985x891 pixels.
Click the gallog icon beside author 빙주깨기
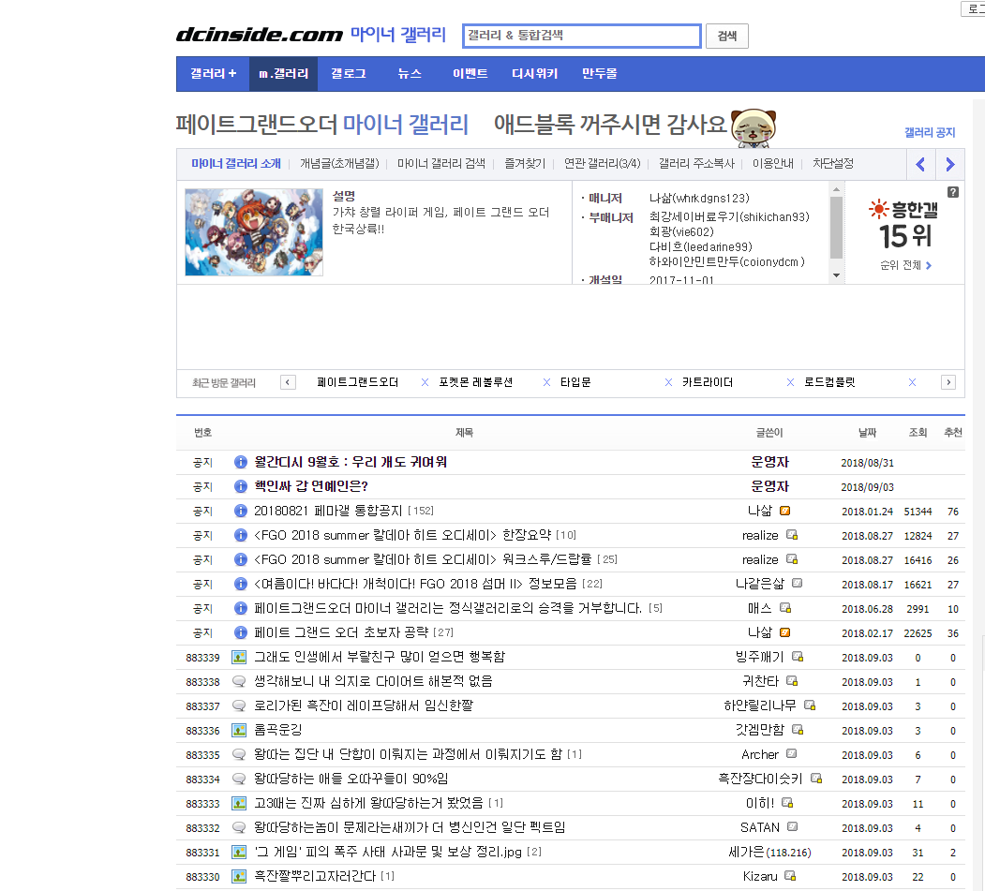click(798, 657)
